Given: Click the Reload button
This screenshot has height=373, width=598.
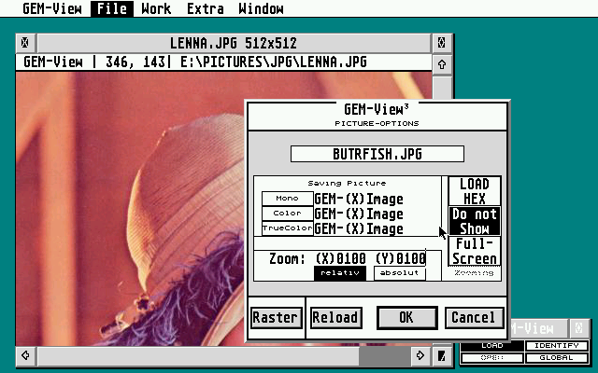Looking at the screenshot, I should pos(335,317).
